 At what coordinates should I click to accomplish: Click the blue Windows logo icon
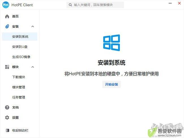tap(112, 43)
